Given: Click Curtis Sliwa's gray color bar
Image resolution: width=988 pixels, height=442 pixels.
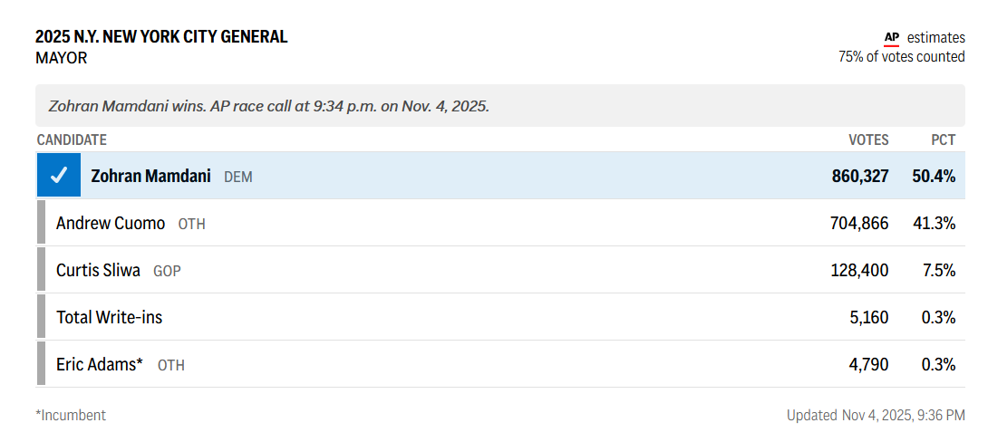Looking at the screenshot, I should [x=41, y=270].
